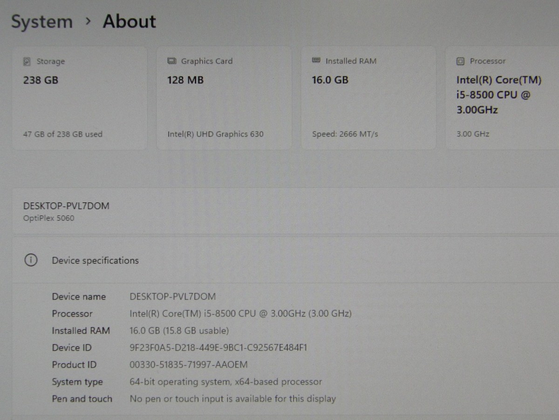This screenshot has width=559, height=420.
Task: Click the Graphics Card icon
Action: click(x=172, y=61)
